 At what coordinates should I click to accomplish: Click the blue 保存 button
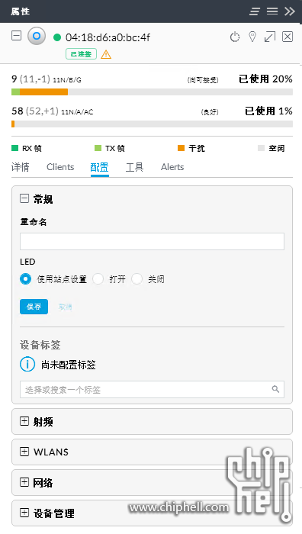34,307
